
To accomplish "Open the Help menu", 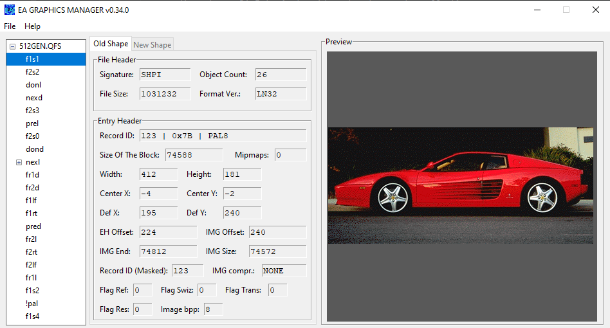I will click(32, 26).
